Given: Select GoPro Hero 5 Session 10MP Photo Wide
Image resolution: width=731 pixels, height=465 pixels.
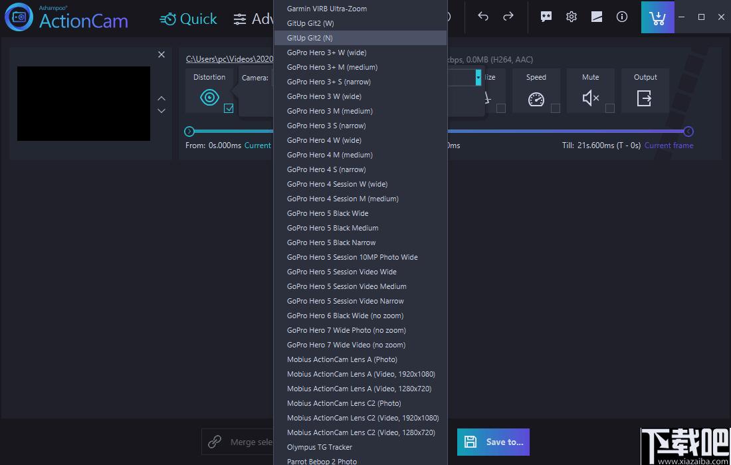Looking at the screenshot, I should tap(360, 256).
